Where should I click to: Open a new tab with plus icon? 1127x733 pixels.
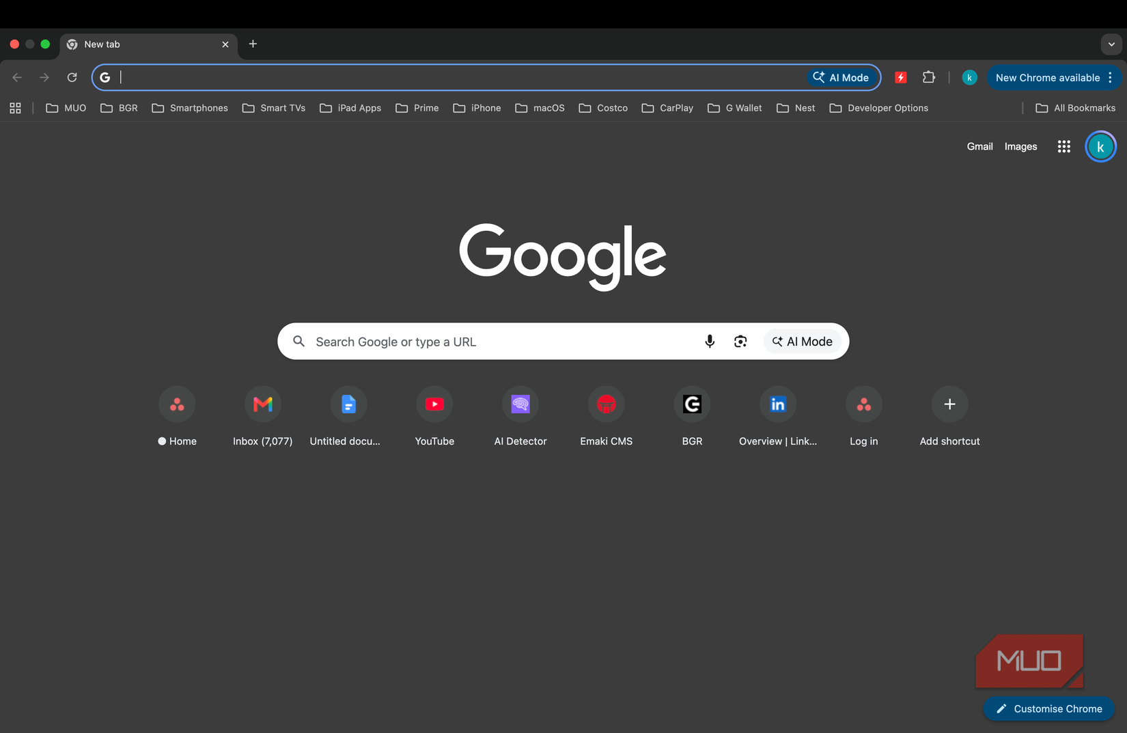click(x=253, y=44)
